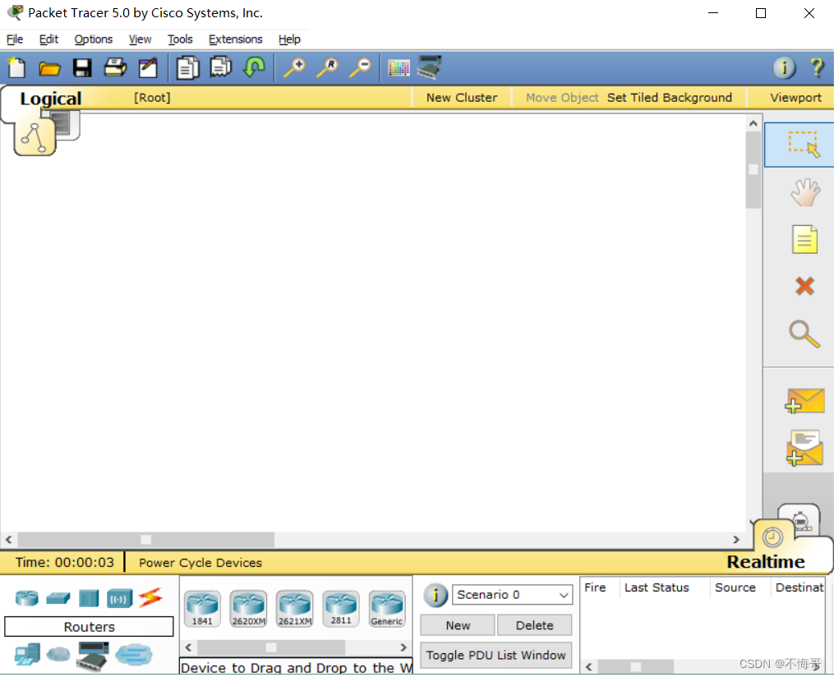Choose the red X Delete tool
The height and width of the screenshot is (677, 834).
(804, 286)
